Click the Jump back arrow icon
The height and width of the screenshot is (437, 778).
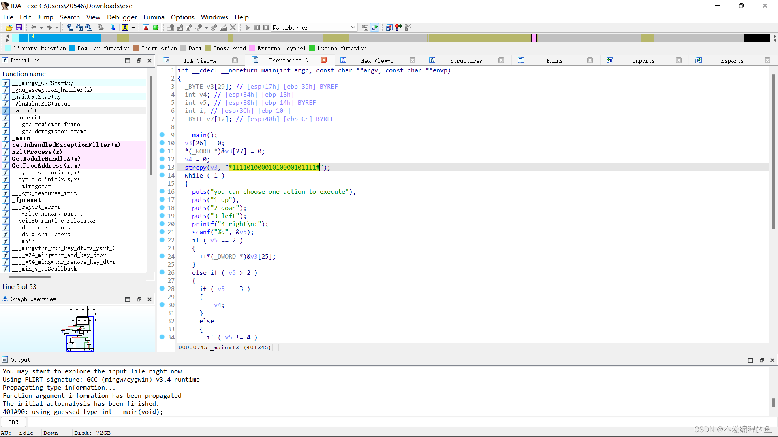(33, 28)
